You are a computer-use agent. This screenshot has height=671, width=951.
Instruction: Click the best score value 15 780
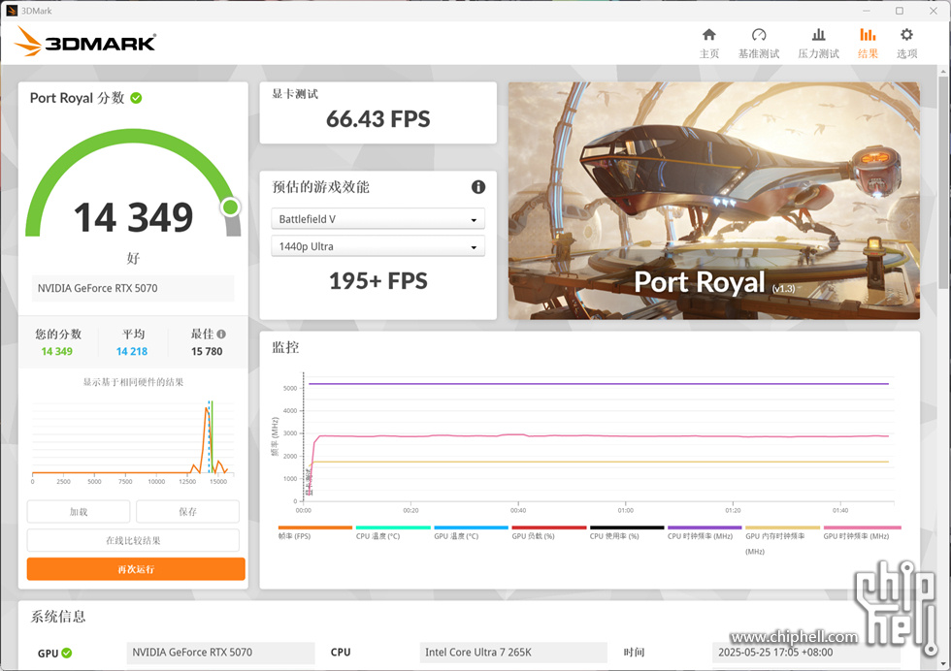(x=207, y=352)
